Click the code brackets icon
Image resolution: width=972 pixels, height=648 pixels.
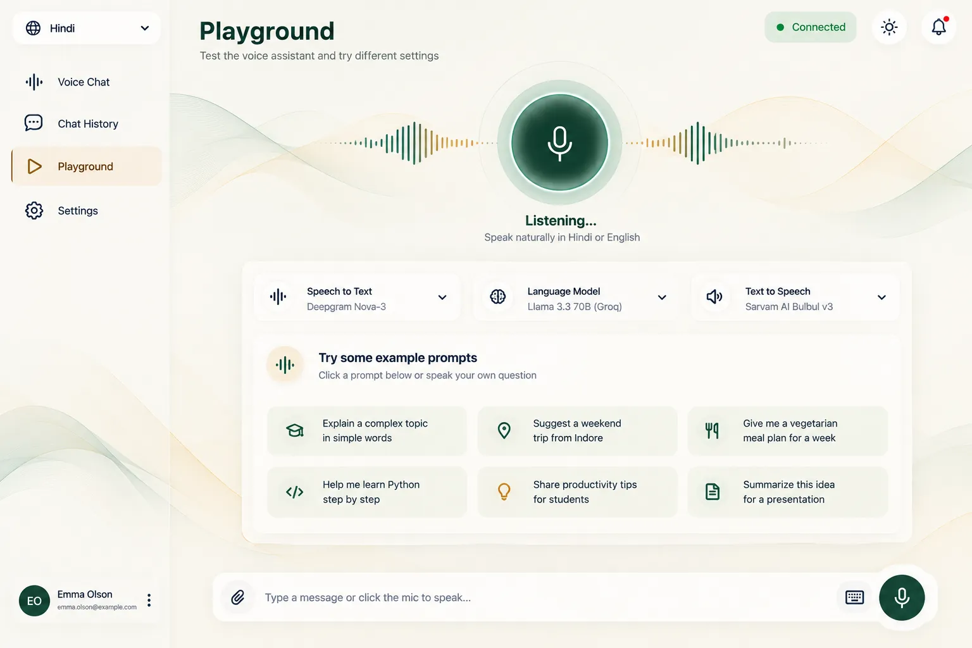tap(294, 492)
